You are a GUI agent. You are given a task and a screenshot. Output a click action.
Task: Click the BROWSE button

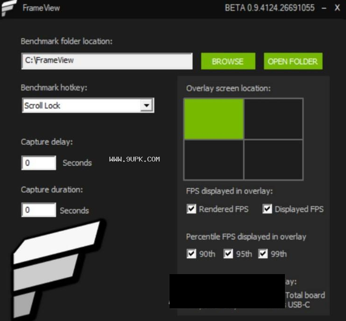click(228, 61)
